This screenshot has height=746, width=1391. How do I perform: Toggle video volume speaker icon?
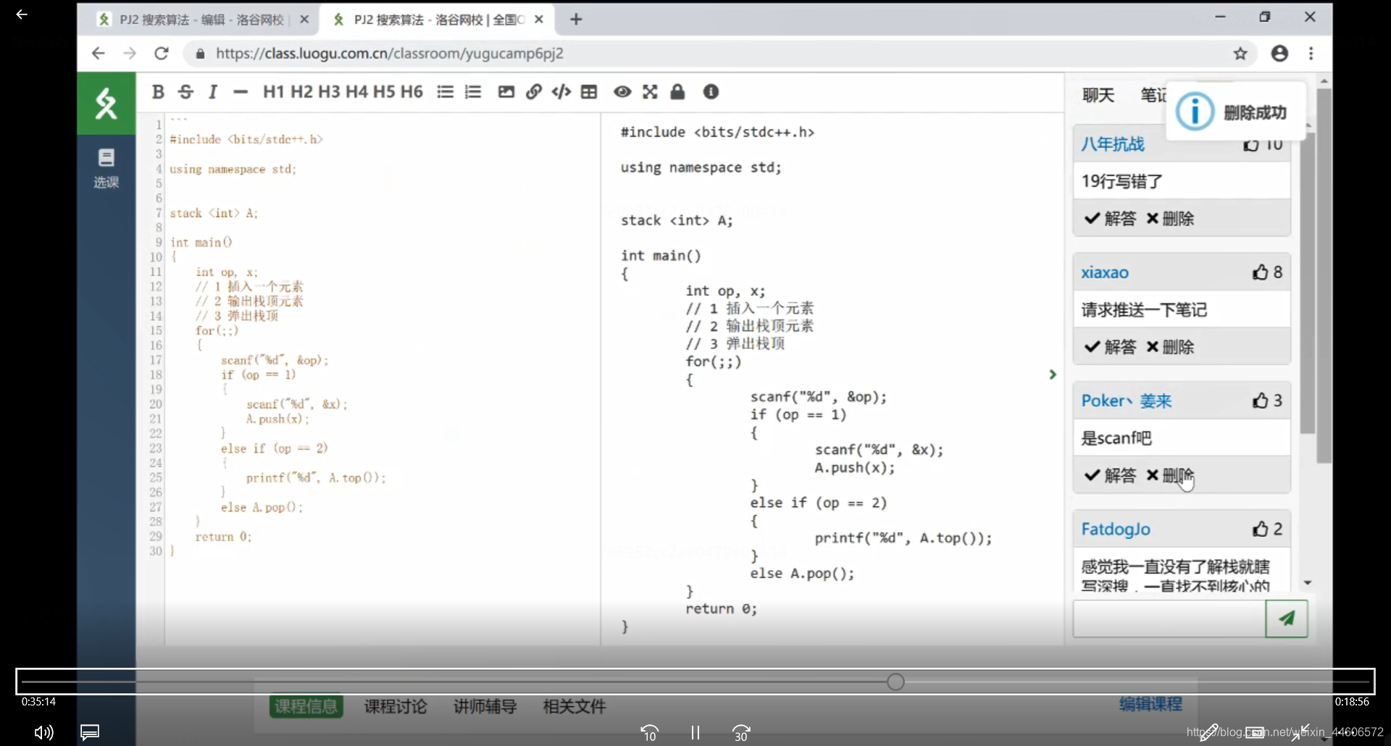(44, 733)
